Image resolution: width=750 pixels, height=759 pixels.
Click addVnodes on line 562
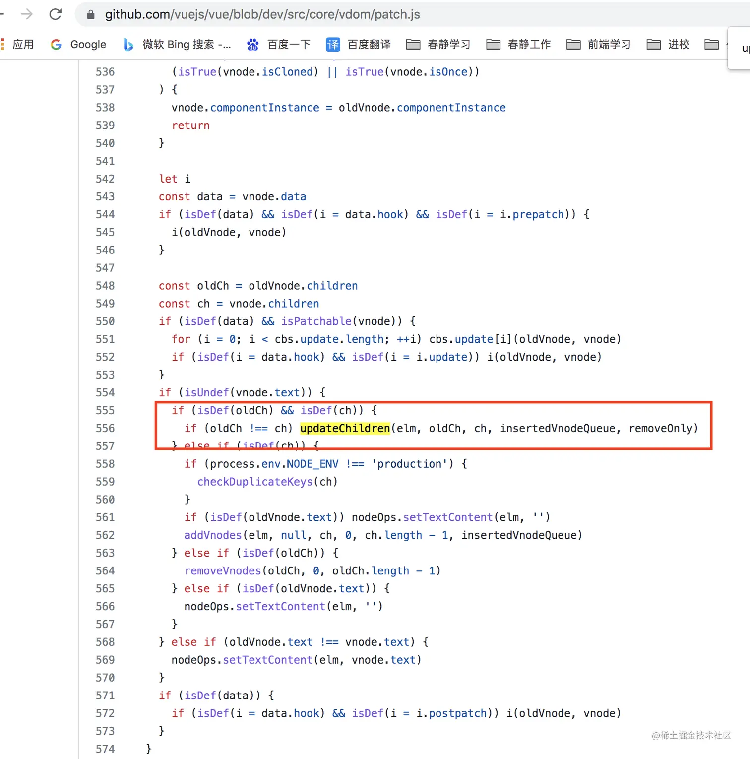213,535
